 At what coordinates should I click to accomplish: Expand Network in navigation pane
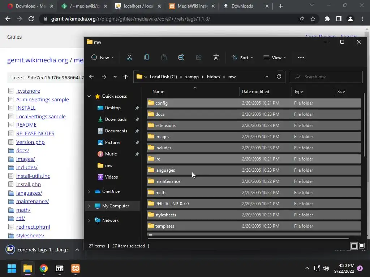89,220
